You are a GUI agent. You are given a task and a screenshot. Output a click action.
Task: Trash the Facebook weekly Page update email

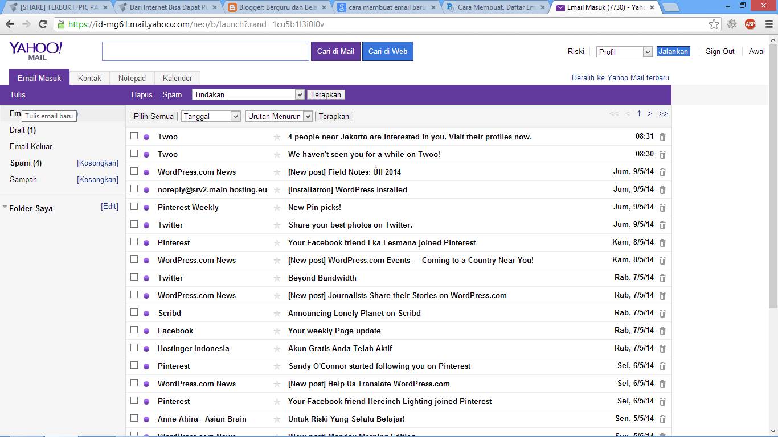[x=662, y=331]
